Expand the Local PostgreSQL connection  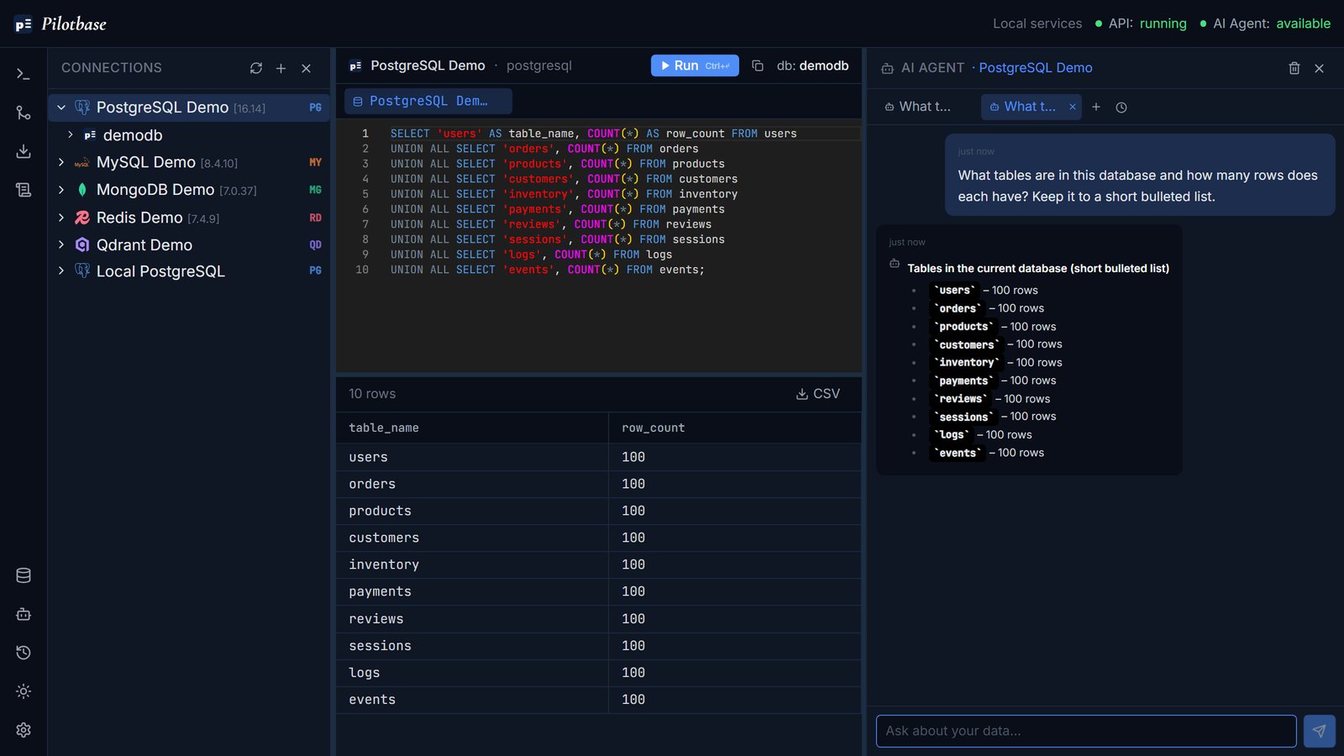61,270
